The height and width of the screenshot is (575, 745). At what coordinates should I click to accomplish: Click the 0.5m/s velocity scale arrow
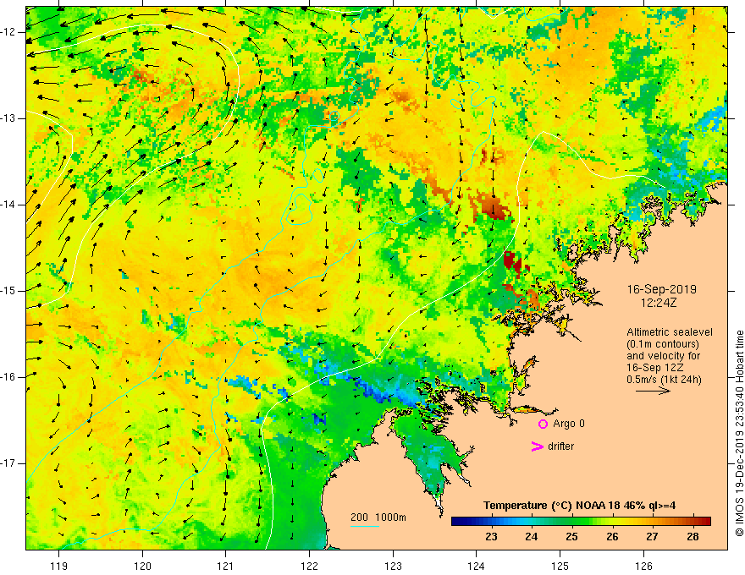[x=653, y=391]
